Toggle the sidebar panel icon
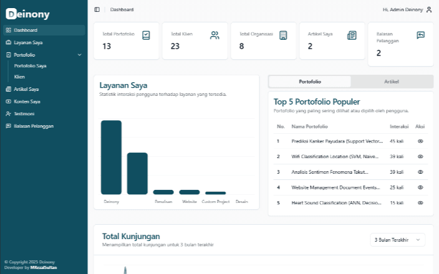 pyautogui.click(x=97, y=9)
